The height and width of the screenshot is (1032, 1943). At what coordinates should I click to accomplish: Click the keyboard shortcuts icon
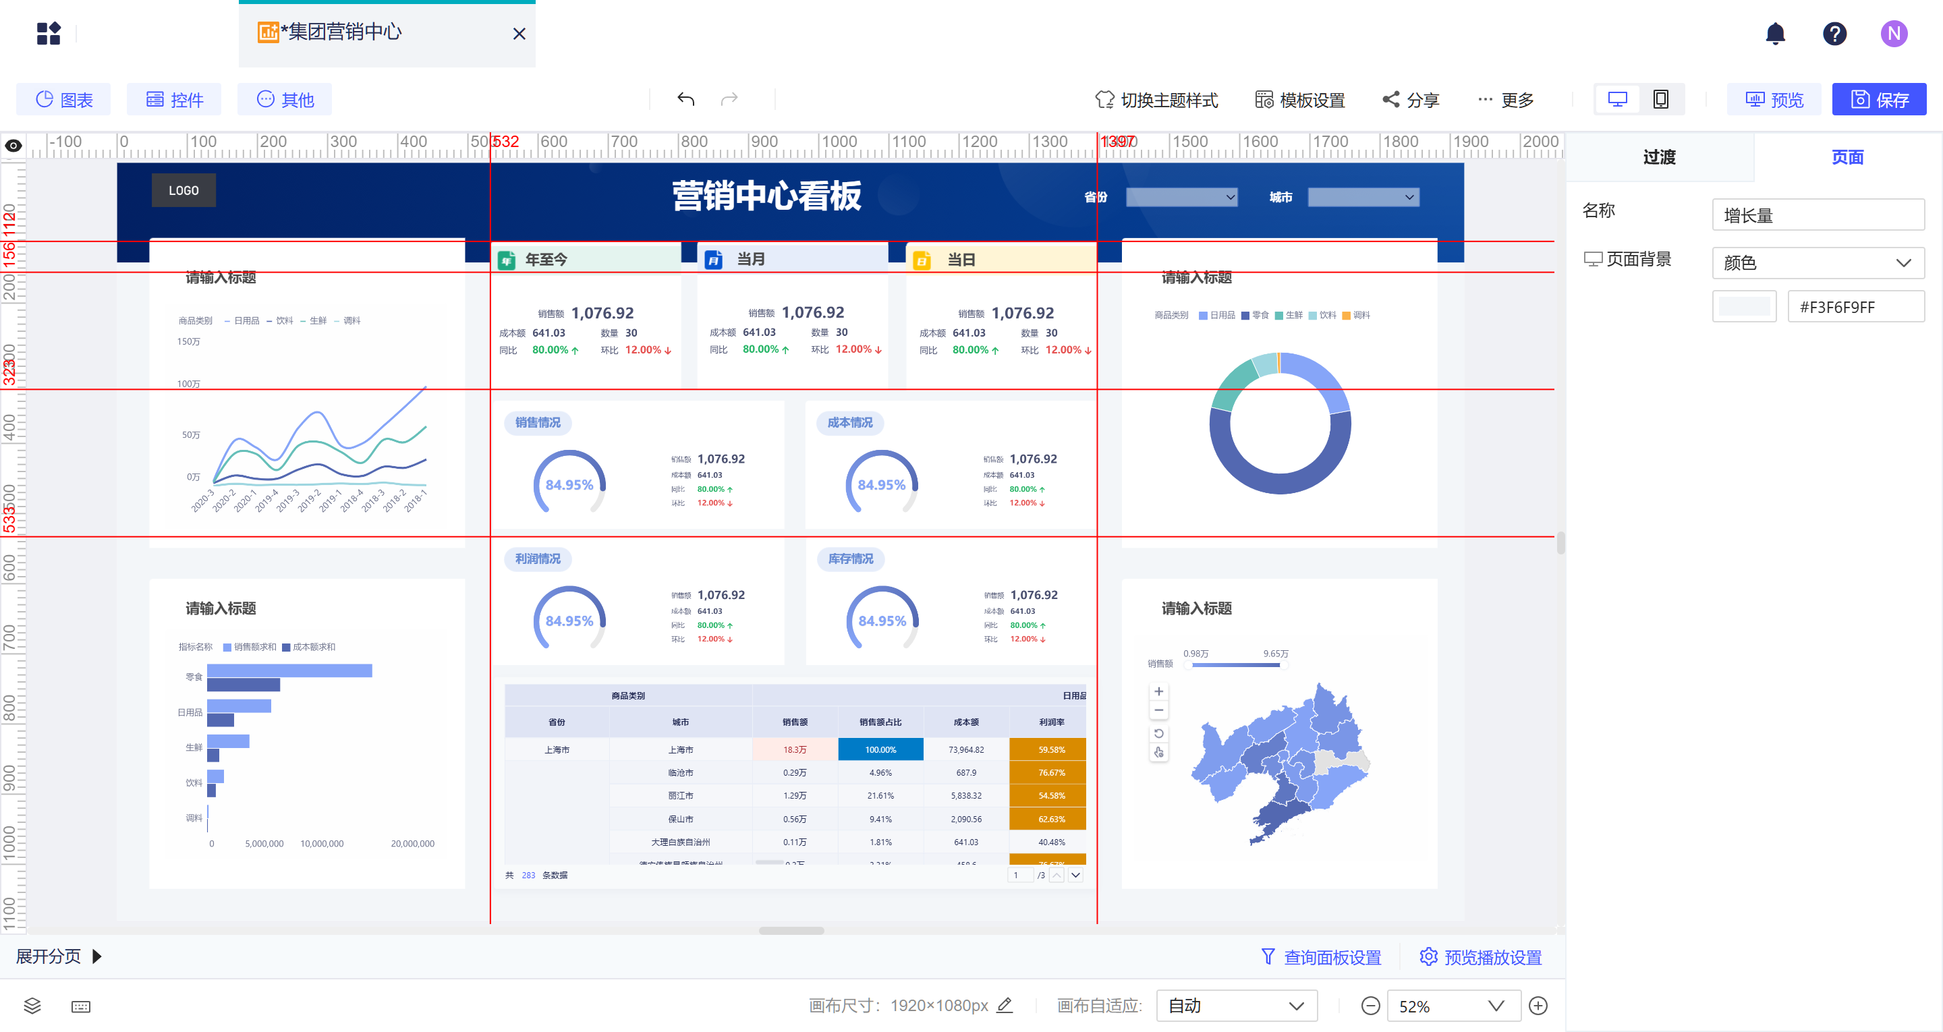click(81, 1006)
